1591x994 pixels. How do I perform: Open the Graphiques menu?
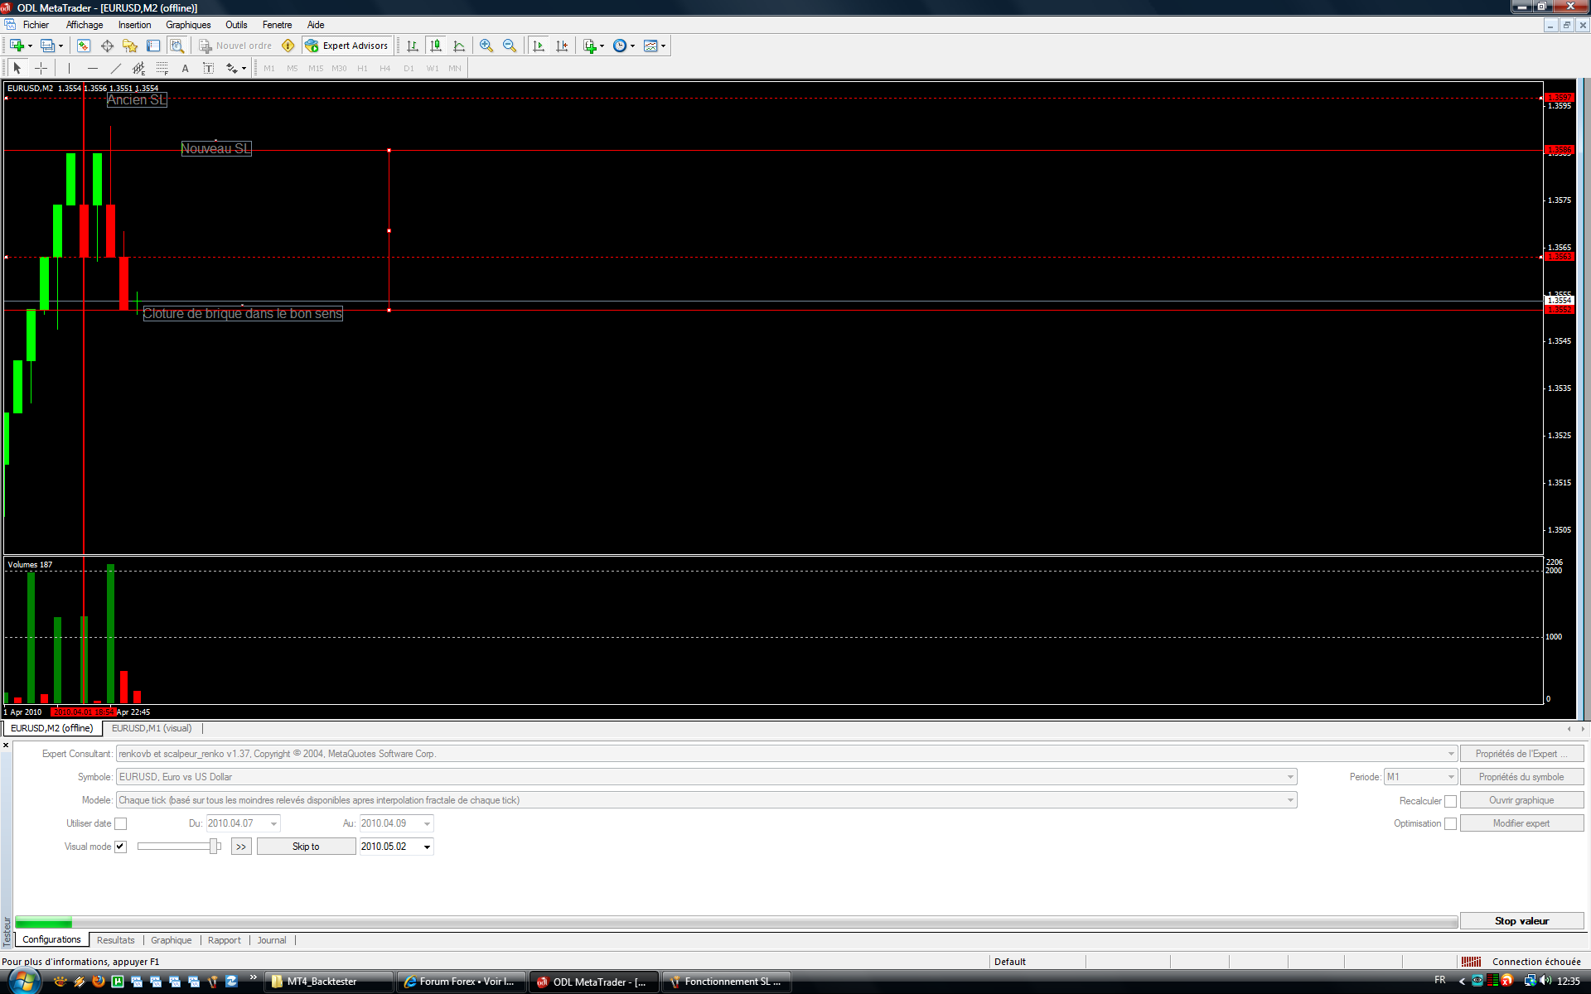click(x=188, y=25)
